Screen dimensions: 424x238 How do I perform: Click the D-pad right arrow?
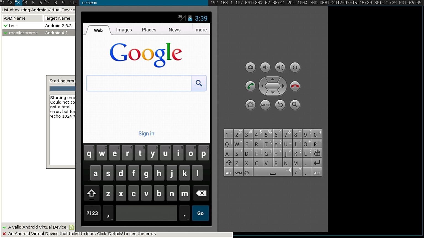[283, 86]
